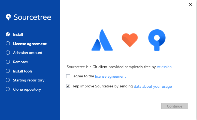The height and width of the screenshot is (120, 197).
Task: Click the orange heart icon
Action: pyautogui.click(x=130, y=40)
